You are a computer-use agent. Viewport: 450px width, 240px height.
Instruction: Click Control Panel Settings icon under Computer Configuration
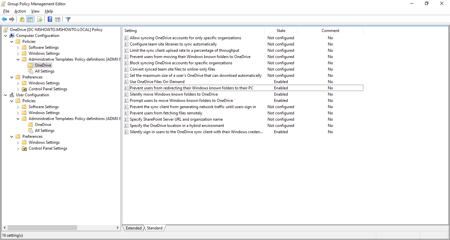click(x=24, y=89)
